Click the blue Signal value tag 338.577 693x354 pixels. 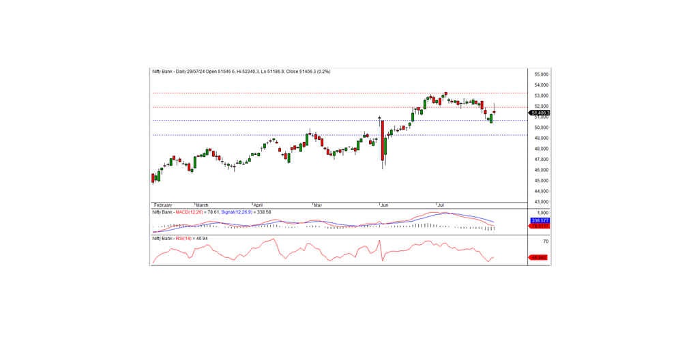coord(540,220)
